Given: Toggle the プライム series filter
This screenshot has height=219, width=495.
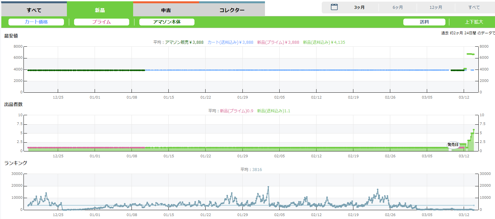Looking at the screenshot, I should [x=101, y=22].
